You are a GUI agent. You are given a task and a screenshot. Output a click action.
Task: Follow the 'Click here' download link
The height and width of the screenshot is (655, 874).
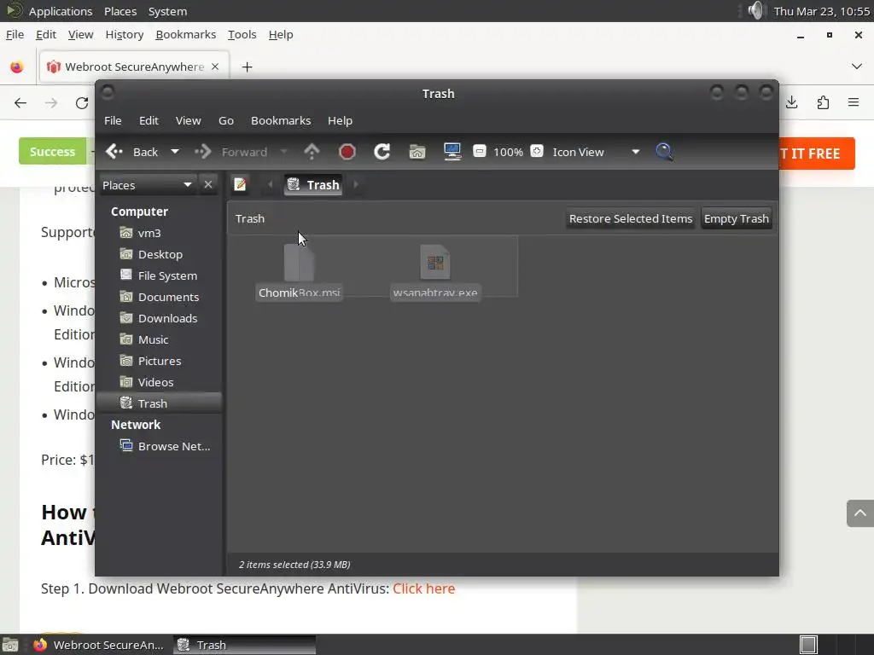(x=423, y=588)
